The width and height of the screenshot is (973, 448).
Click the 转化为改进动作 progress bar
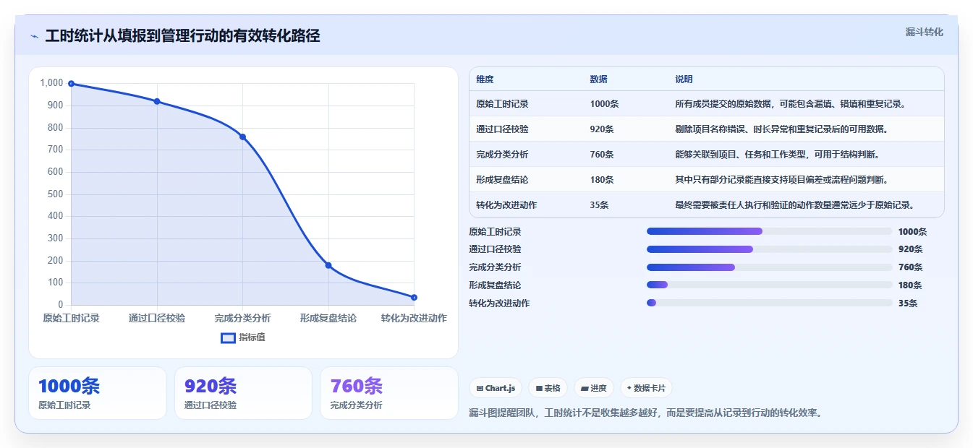[769, 303]
